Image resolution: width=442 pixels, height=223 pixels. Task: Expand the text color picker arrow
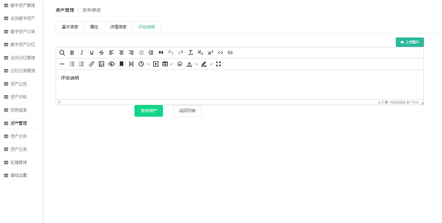197,64
